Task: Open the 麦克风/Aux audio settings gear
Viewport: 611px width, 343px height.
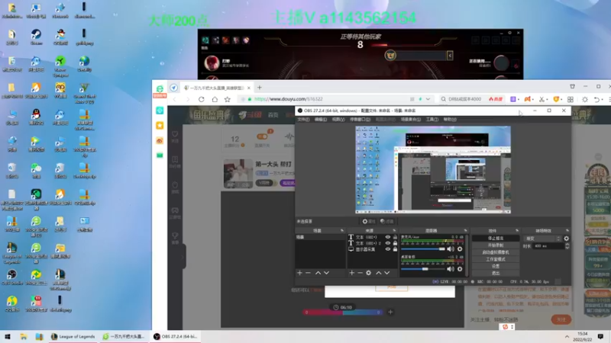Action: 460,249
